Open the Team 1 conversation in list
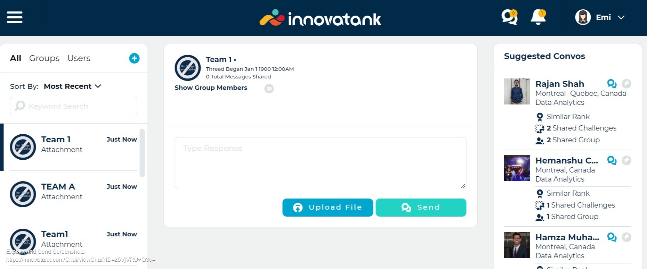 click(x=73, y=147)
